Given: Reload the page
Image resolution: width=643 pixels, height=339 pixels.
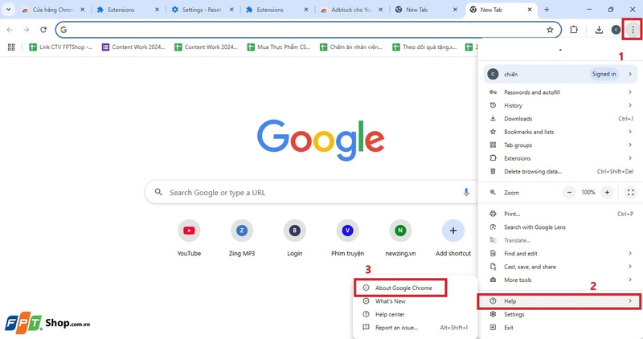Looking at the screenshot, I should [43, 30].
